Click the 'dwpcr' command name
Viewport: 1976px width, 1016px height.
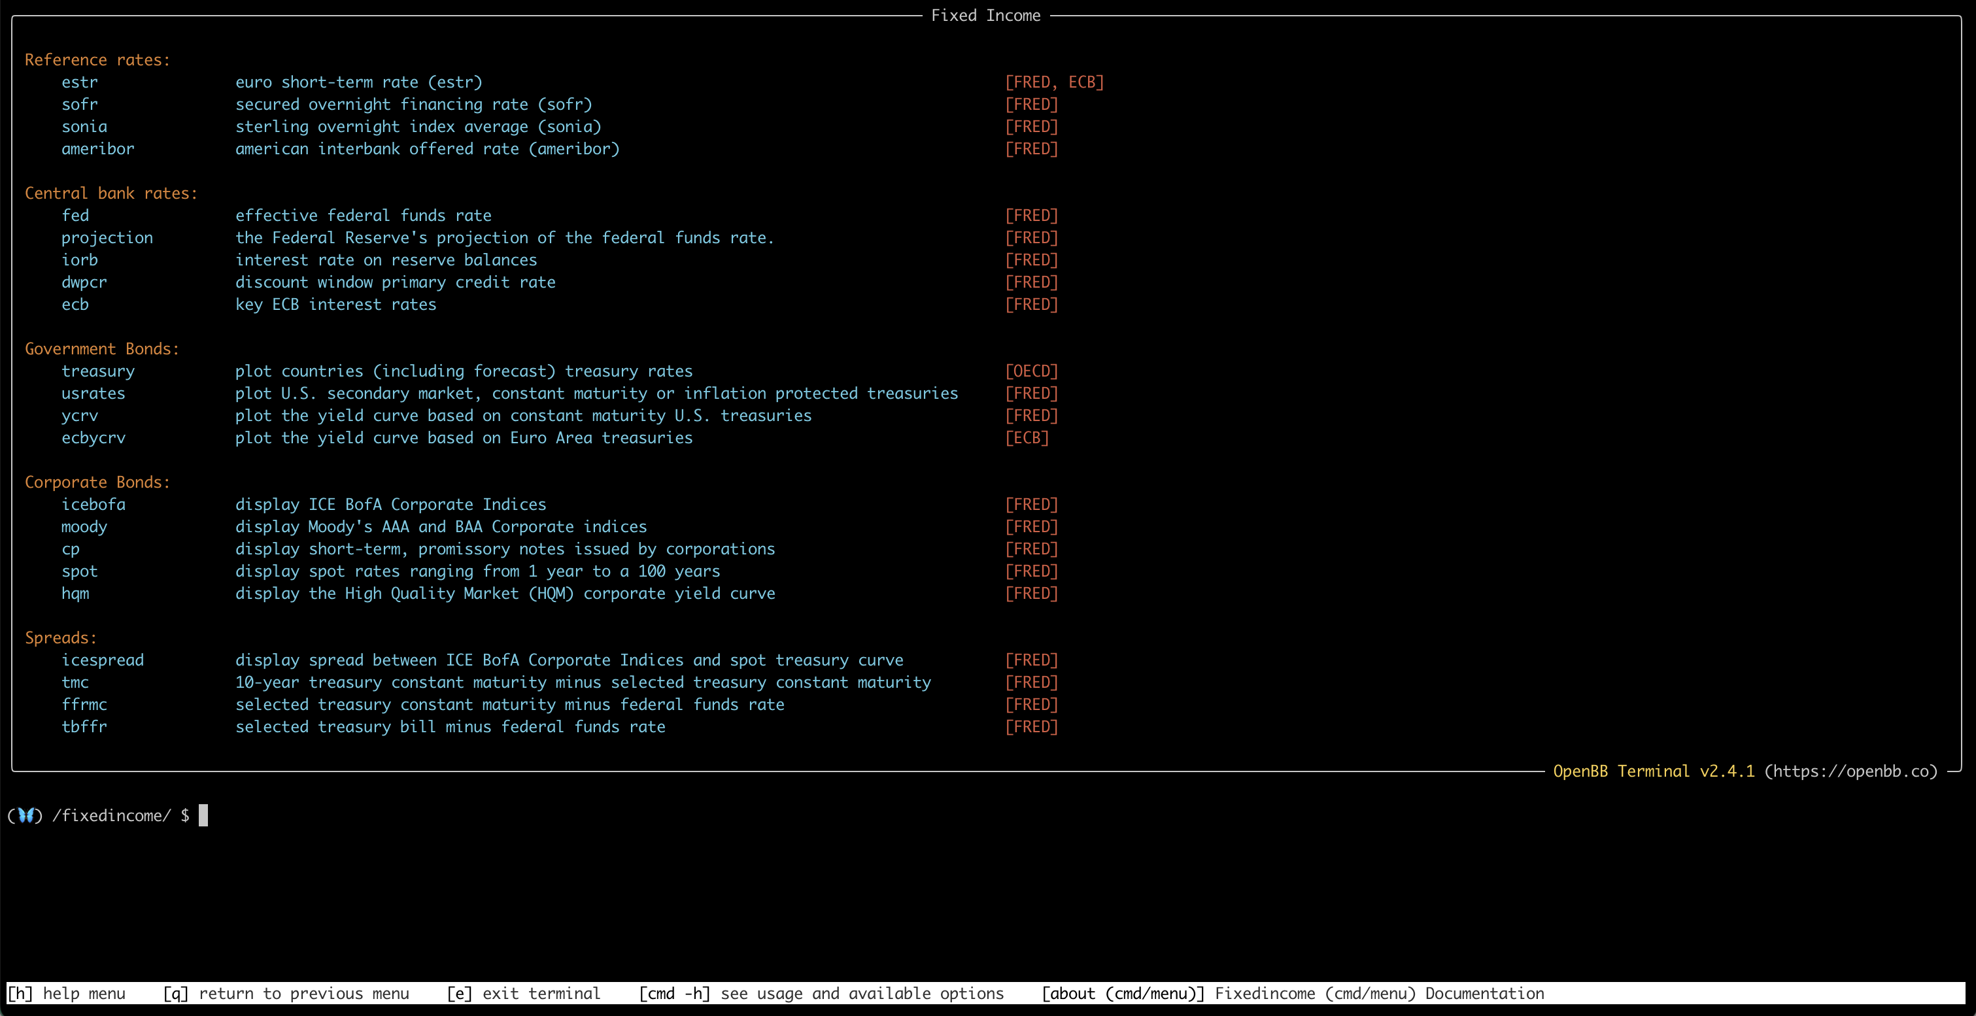pyautogui.click(x=84, y=282)
